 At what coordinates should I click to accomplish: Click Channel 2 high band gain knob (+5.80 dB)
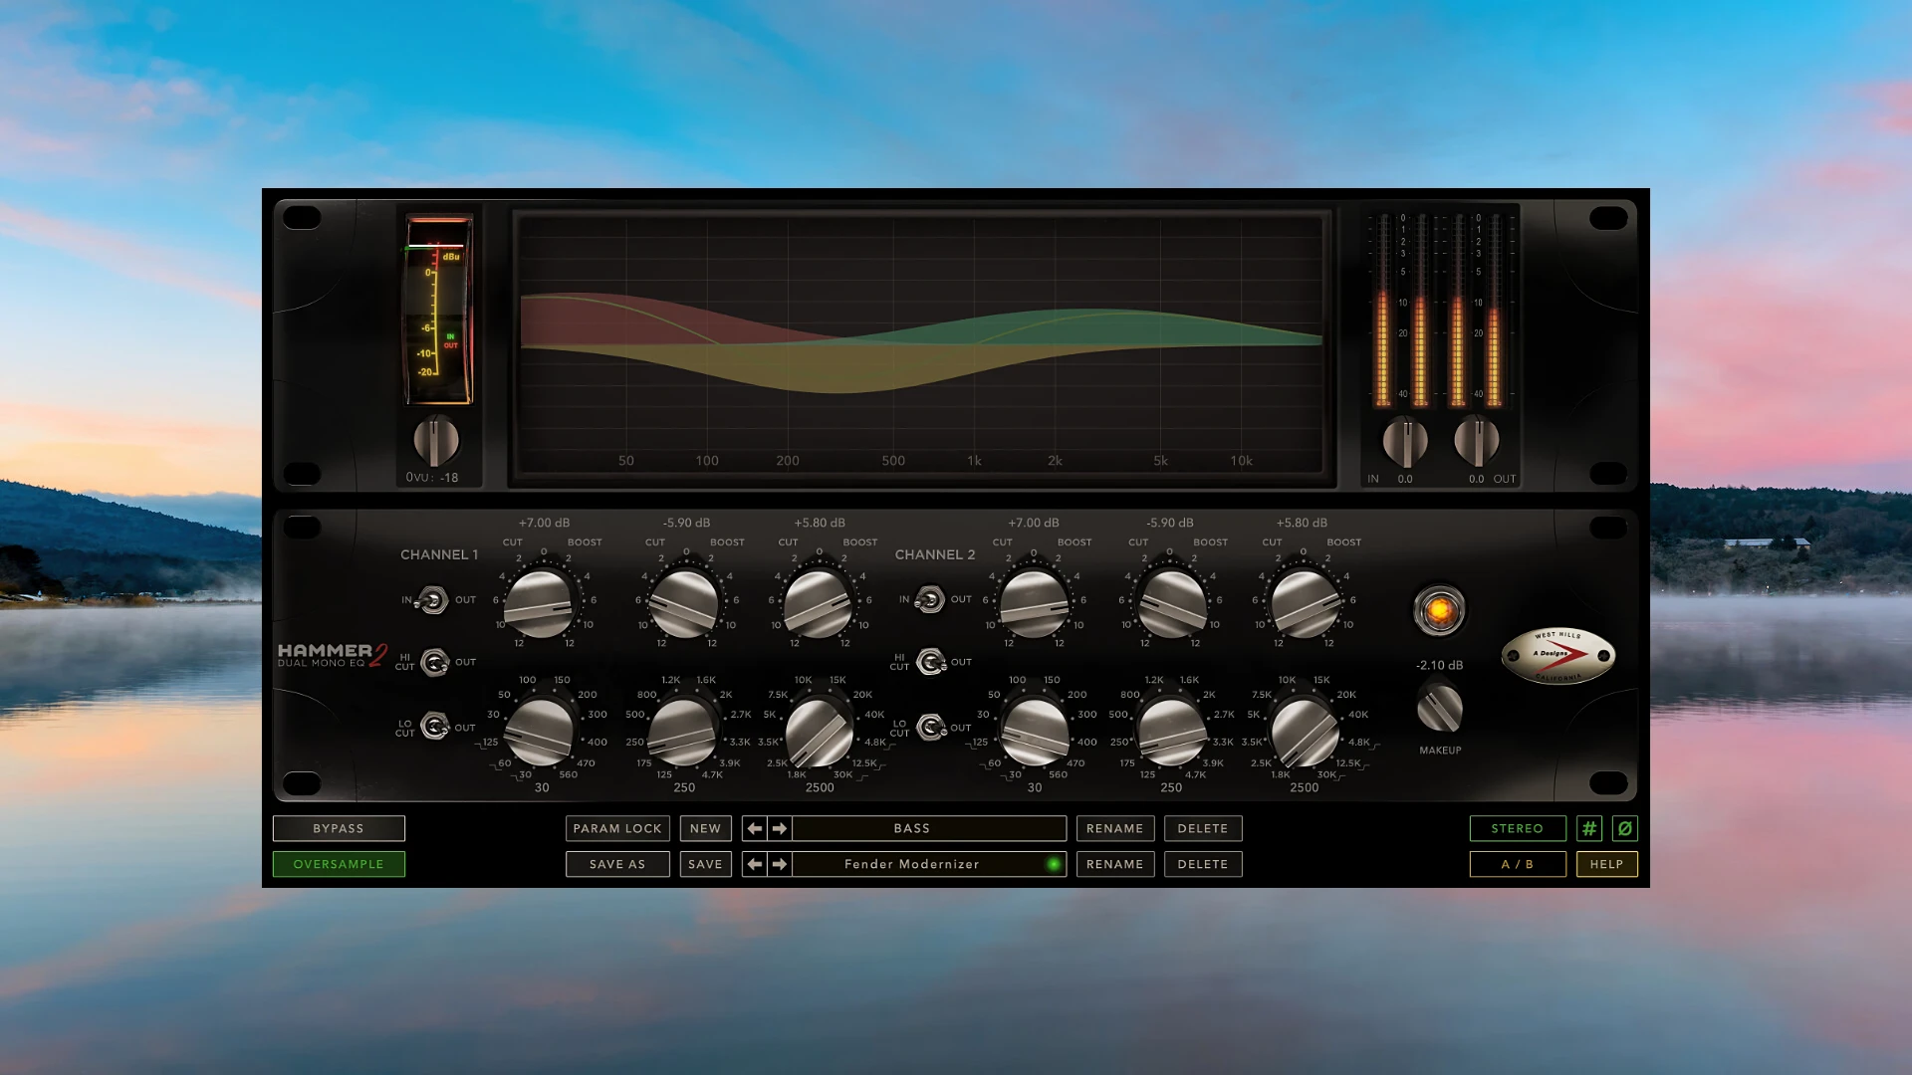(x=1305, y=603)
